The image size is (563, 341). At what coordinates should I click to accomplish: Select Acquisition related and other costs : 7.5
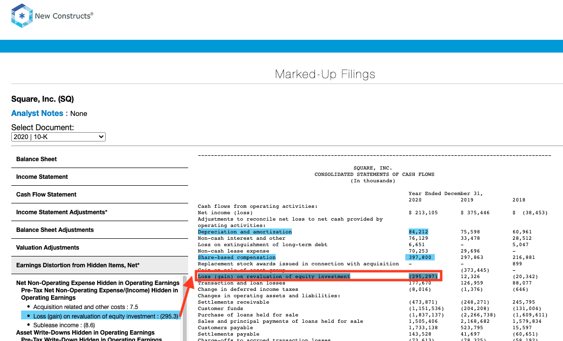[x=85, y=307]
